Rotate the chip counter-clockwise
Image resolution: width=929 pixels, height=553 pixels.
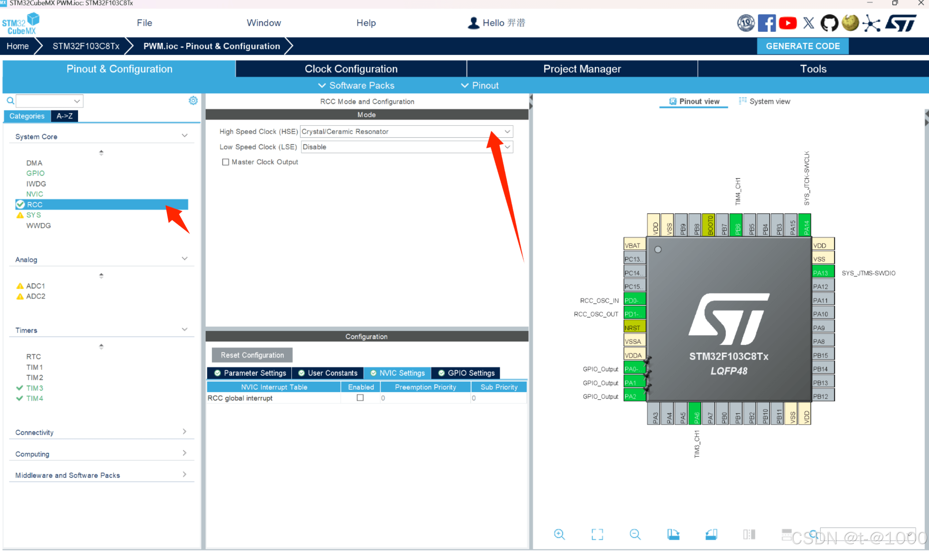711,534
